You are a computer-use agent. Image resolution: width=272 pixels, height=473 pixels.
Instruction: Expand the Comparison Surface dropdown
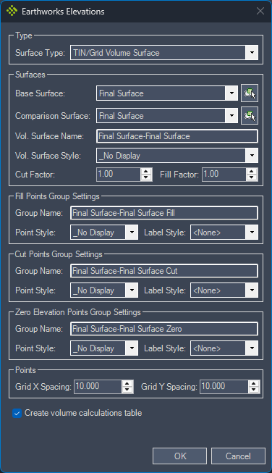[231, 116]
